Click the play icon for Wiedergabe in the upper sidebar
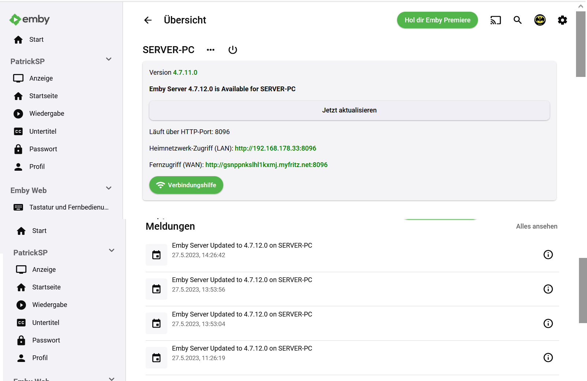 coord(18,114)
